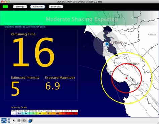Screen dimensions: 159x124
Task: Click the blue house location marker
Action: pos(107,44)
